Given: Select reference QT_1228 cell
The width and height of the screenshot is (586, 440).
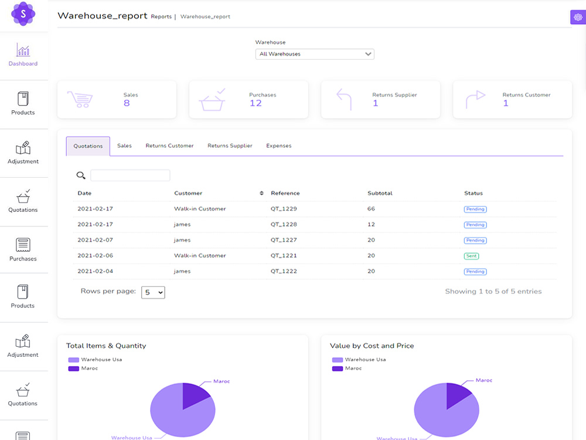Looking at the screenshot, I should click(x=284, y=225).
